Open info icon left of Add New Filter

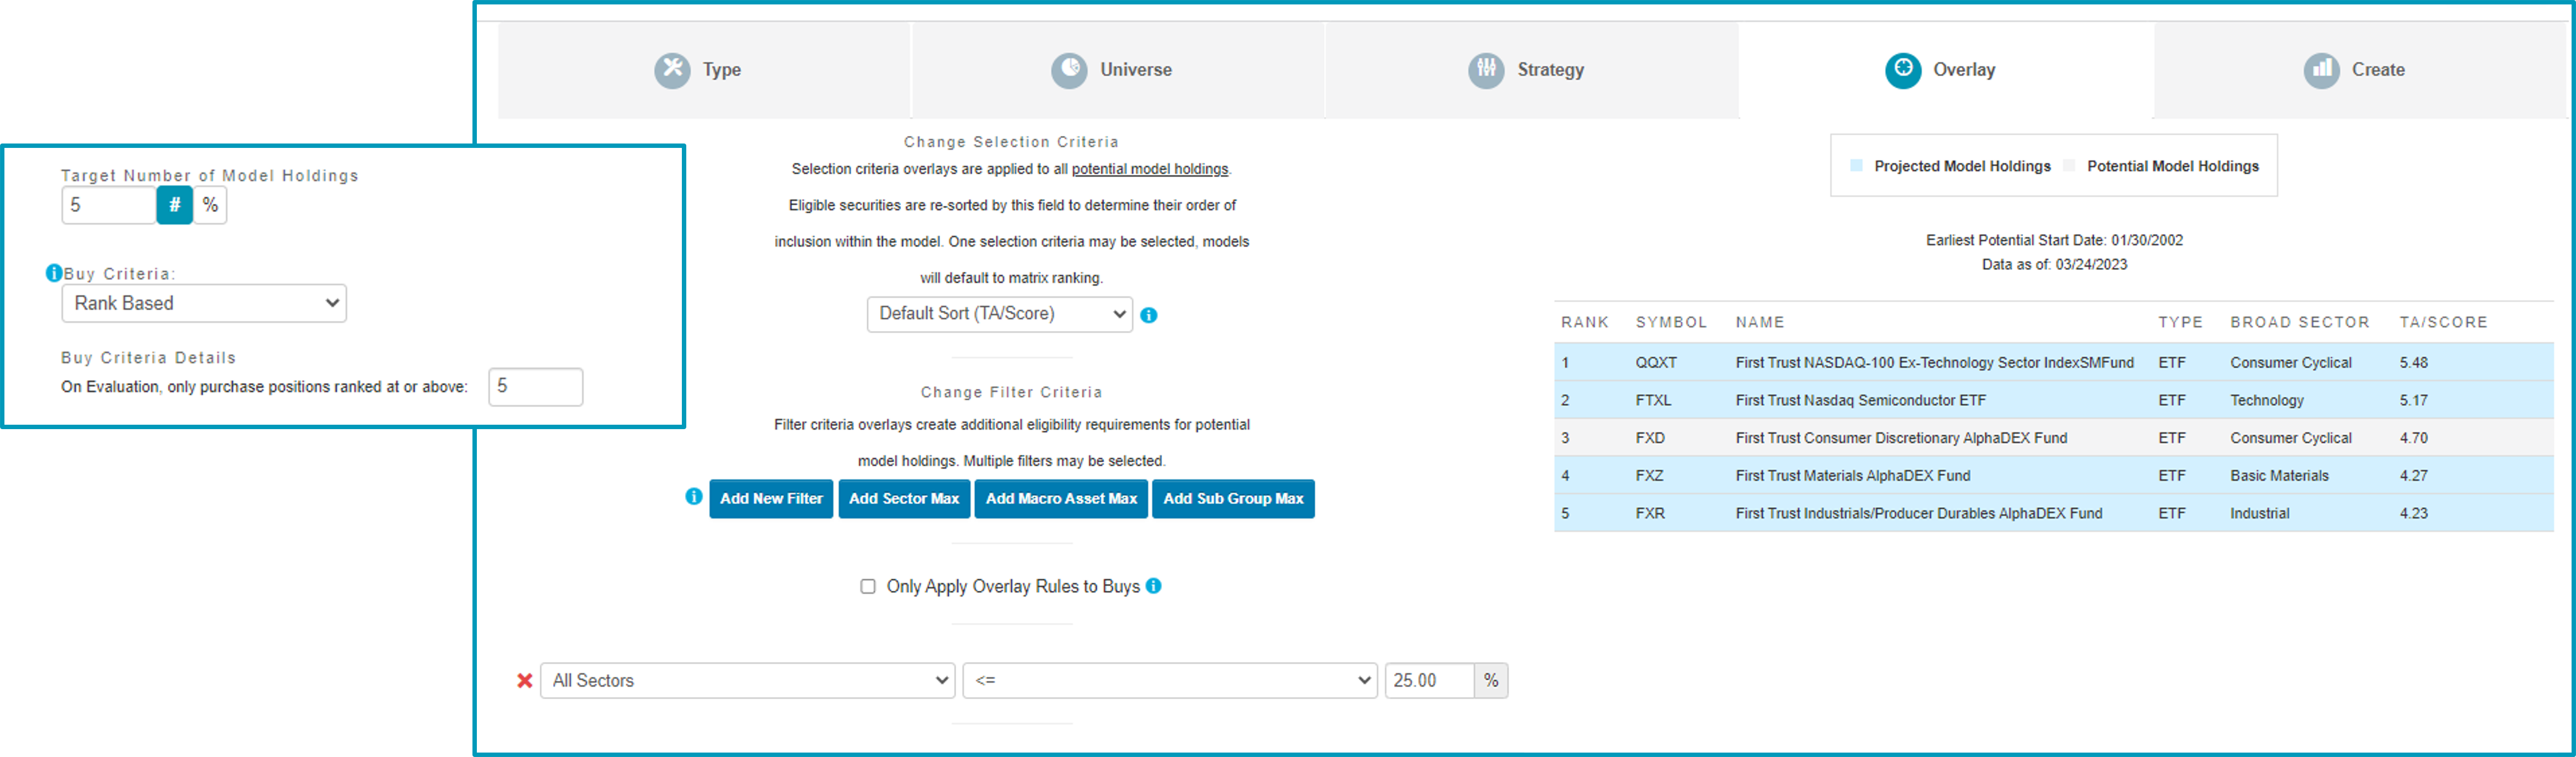[694, 497]
